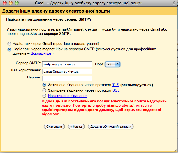
Task: Select the 'Надіслати через Gmail' radio option
Action: tap(9, 44)
